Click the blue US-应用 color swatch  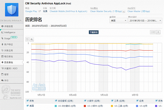pyautogui.click(x=137, y=106)
